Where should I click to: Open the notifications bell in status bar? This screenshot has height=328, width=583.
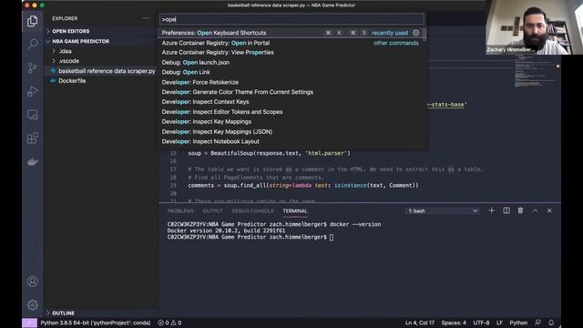point(551,323)
